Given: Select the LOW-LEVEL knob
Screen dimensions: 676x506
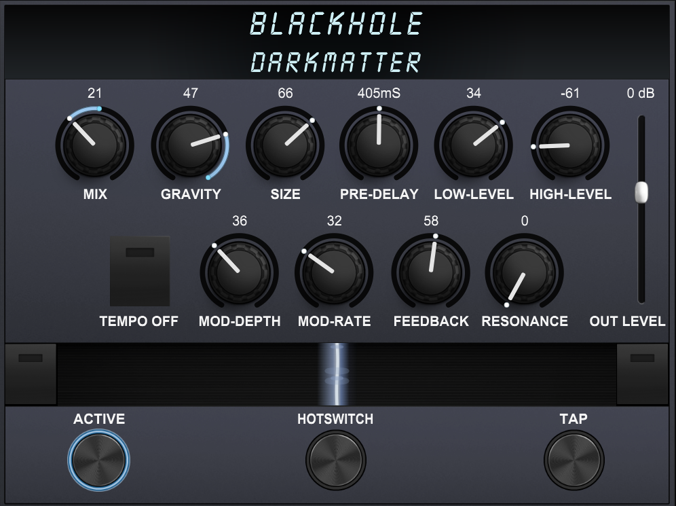Looking at the screenshot, I should (473, 145).
